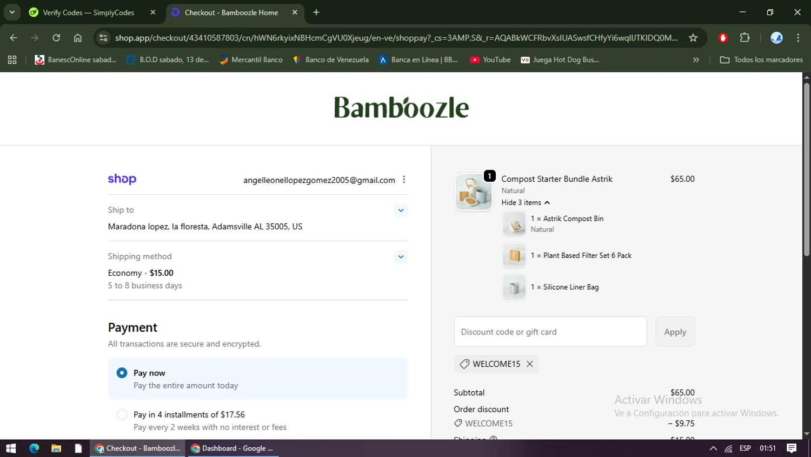Open the tab search dropdown arrow
The height and width of the screenshot is (457, 811).
coord(12,12)
